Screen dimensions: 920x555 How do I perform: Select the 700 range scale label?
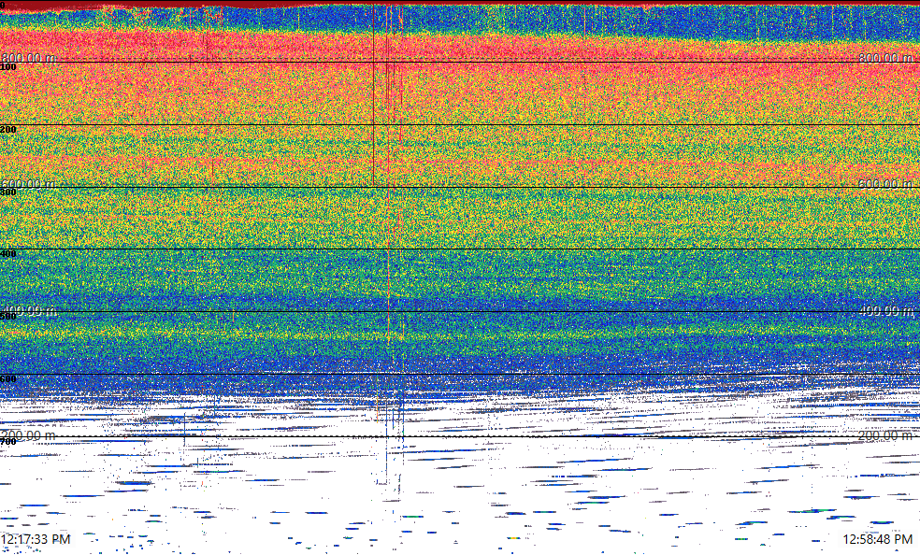(8, 441)
